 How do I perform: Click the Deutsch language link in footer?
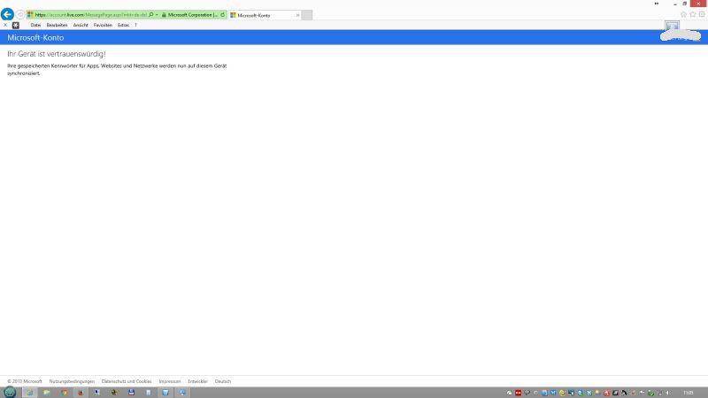pyautogui.click(x=223, y=381)
